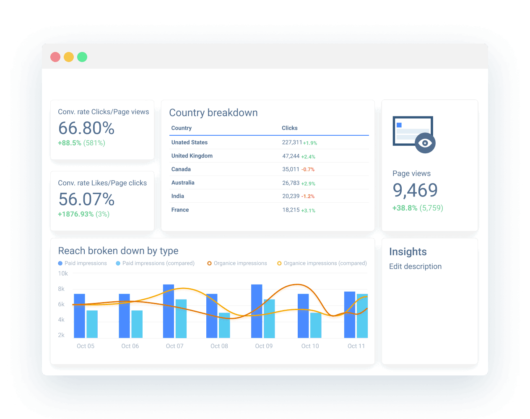The height and width of the screenshot is (419, 530).
Task: Click the yellow minimize traffic light
Action: pos(69,57)
